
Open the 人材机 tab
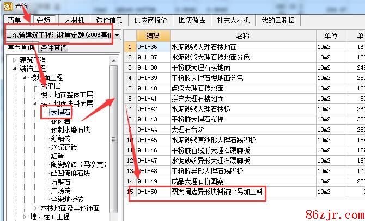[x=74, y=20]
